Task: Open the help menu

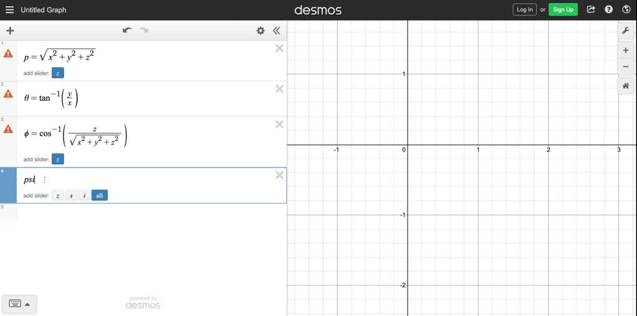Action: [609, 10]
